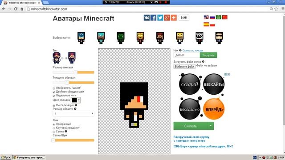Click the address bar URL
The image size is (285, 160).
tap(49, 9)
